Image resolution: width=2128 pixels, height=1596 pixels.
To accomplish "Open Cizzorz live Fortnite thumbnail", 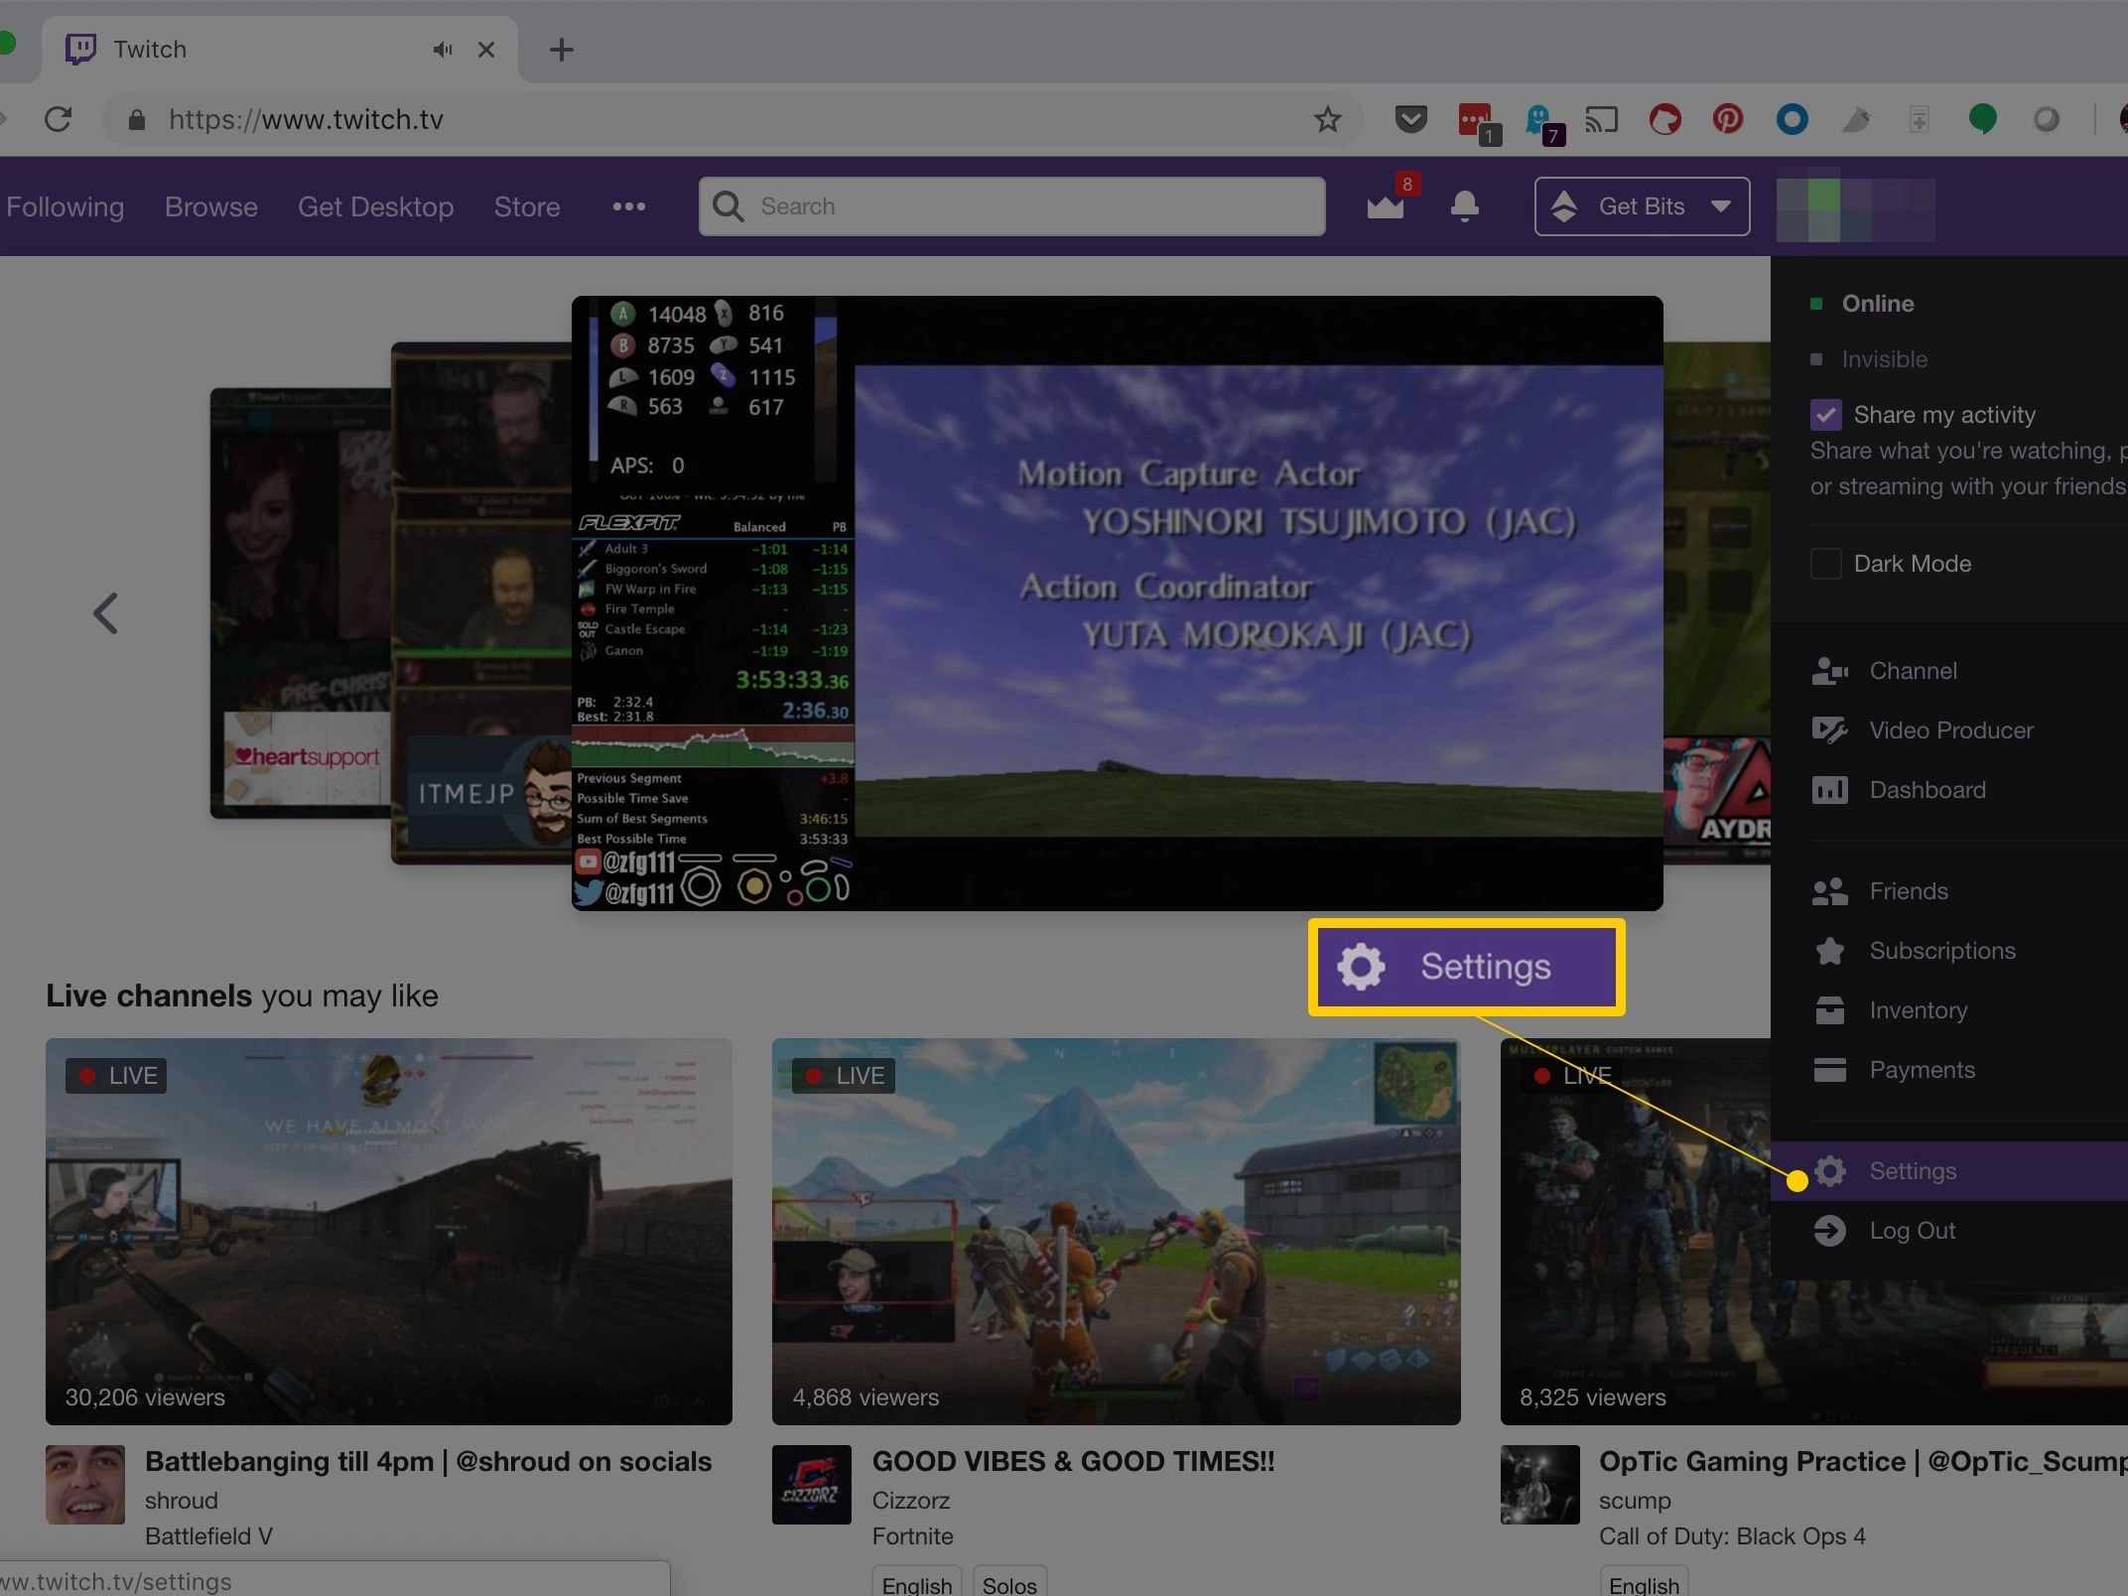I will click(x=1117, y=1232).
